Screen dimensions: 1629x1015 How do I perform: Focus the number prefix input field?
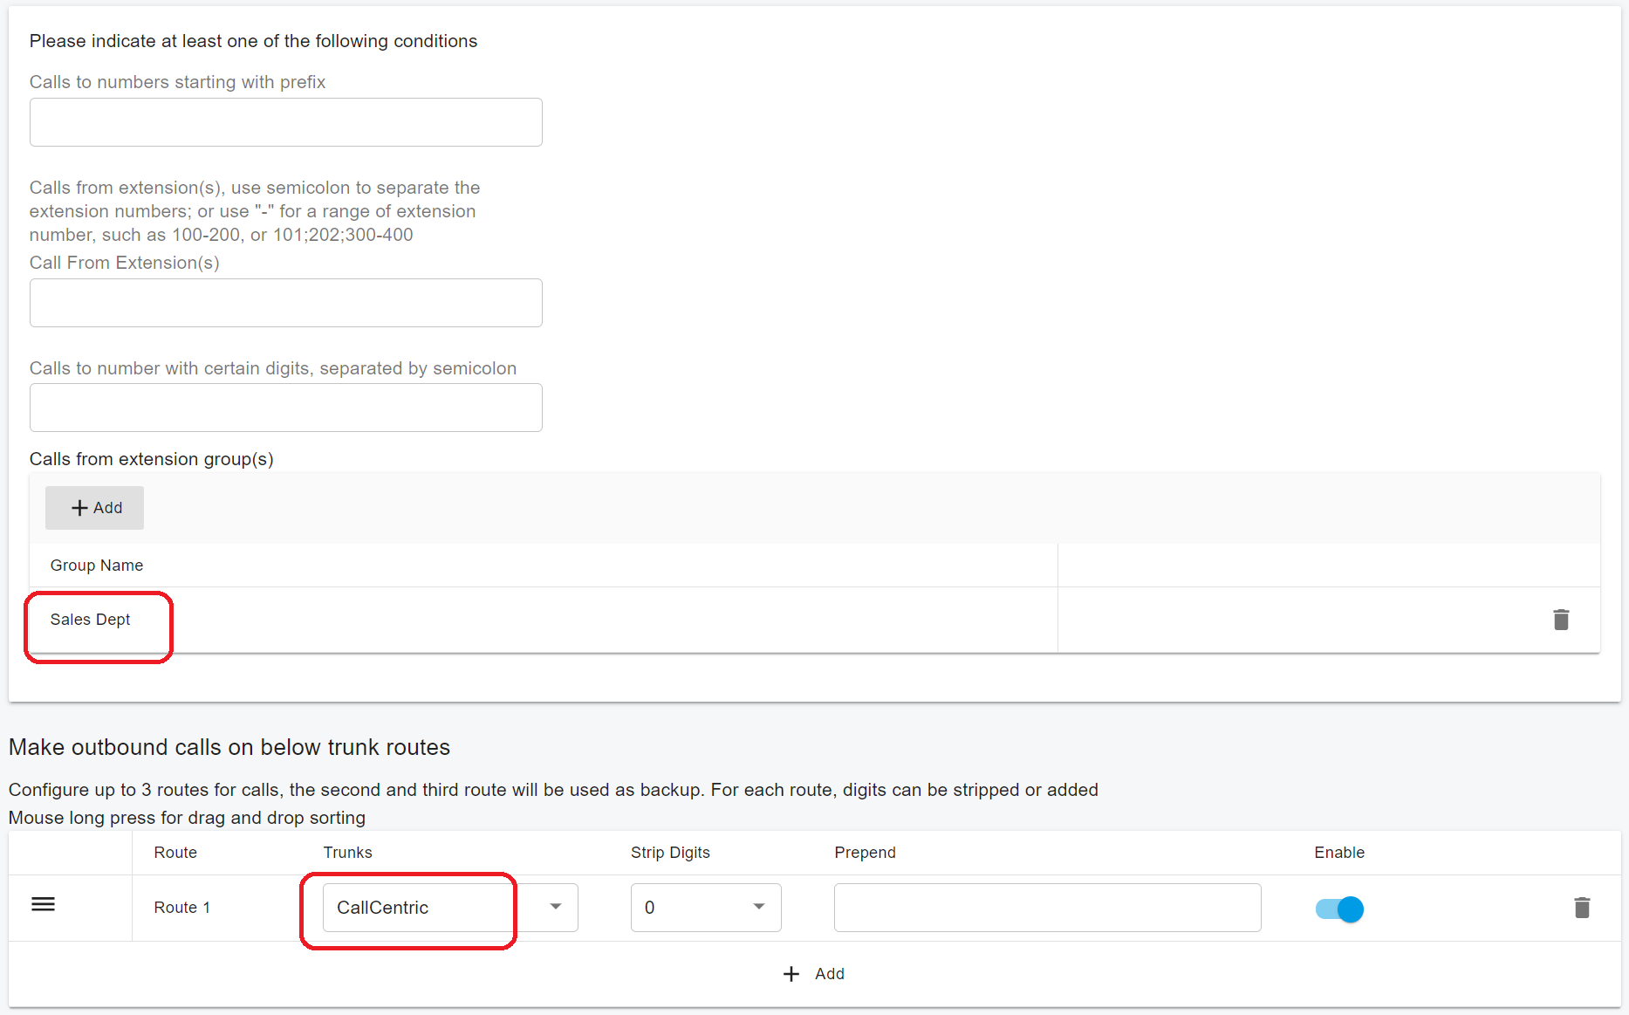[285, 122]
